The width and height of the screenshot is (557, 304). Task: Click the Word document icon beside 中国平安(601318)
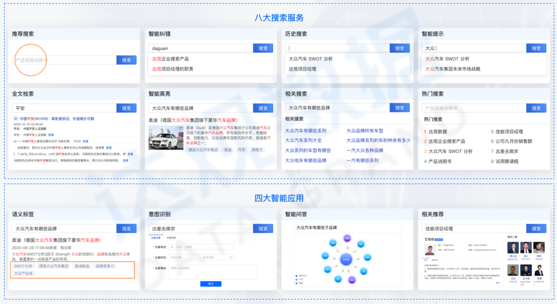point(16,118)
